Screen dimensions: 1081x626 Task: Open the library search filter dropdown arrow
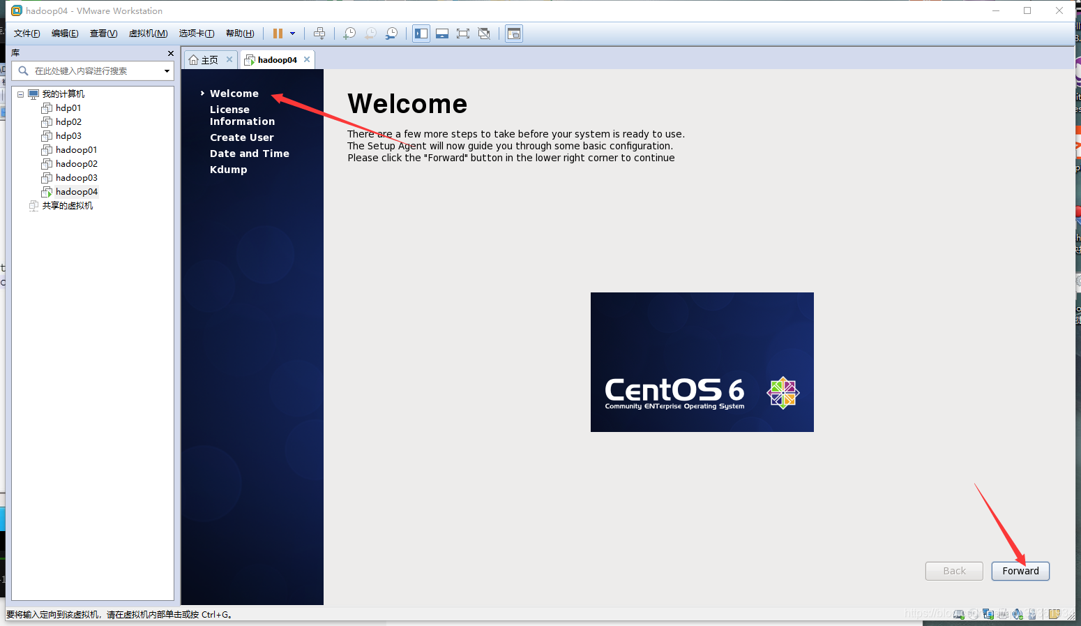click(167, 71)
